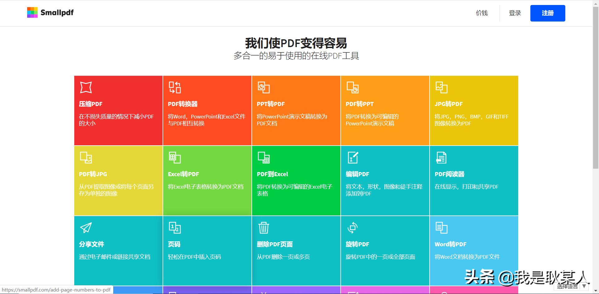Click the Smallpdf logo
The image size is (599, 294).
click(50, 12)
